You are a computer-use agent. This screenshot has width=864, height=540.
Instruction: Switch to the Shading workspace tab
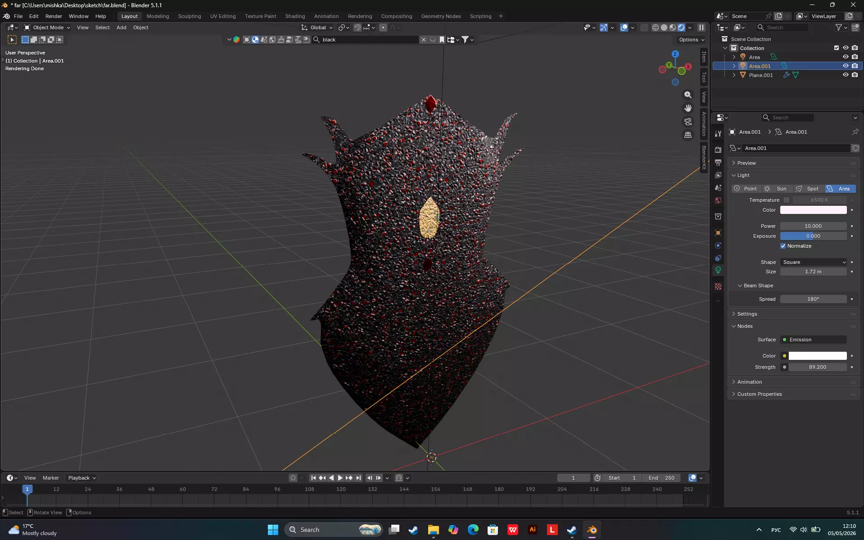(295, 16)
